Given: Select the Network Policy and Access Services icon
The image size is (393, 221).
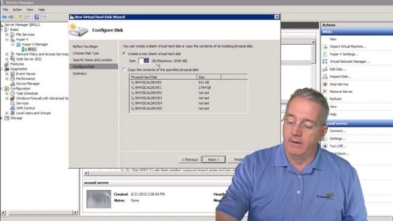Looking at the screenshot, I should coord(12,54).
